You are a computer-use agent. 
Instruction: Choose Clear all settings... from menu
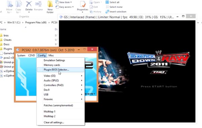point(61,122)
